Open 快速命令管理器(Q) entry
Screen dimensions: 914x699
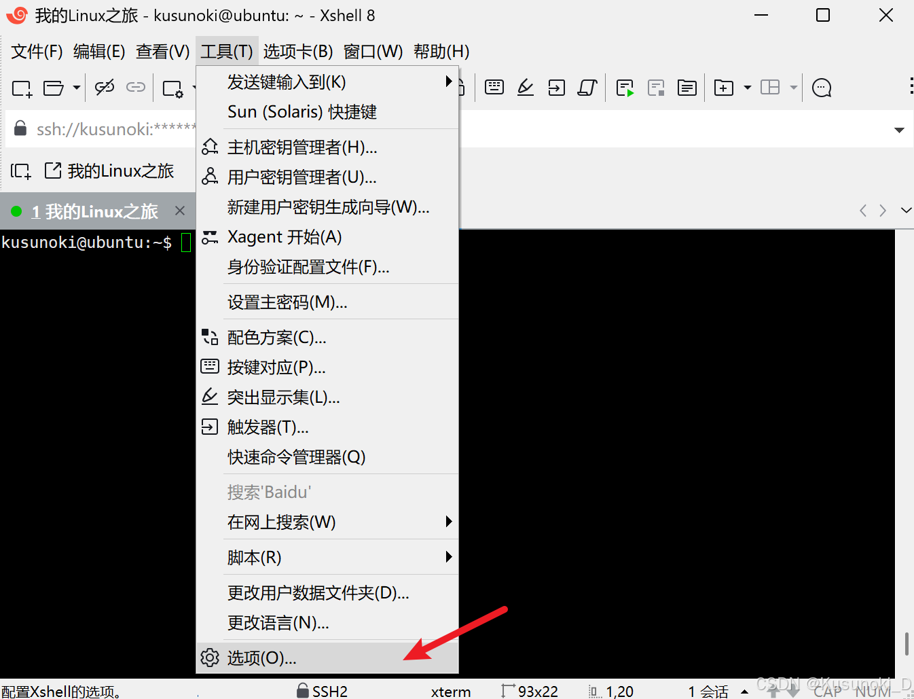[x=327, y=457]
